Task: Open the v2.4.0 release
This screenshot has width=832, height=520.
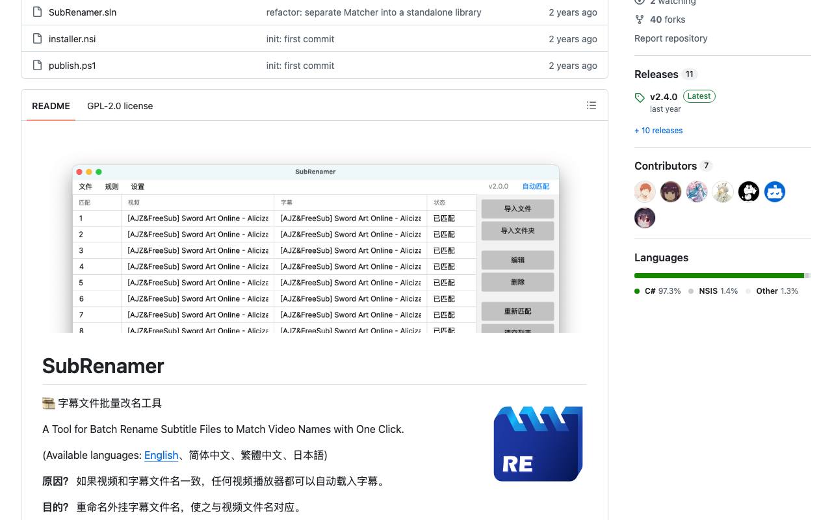Action: tap(664, 97)
